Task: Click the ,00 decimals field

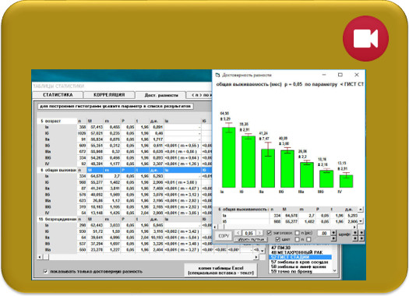Action: click(324, 233)
